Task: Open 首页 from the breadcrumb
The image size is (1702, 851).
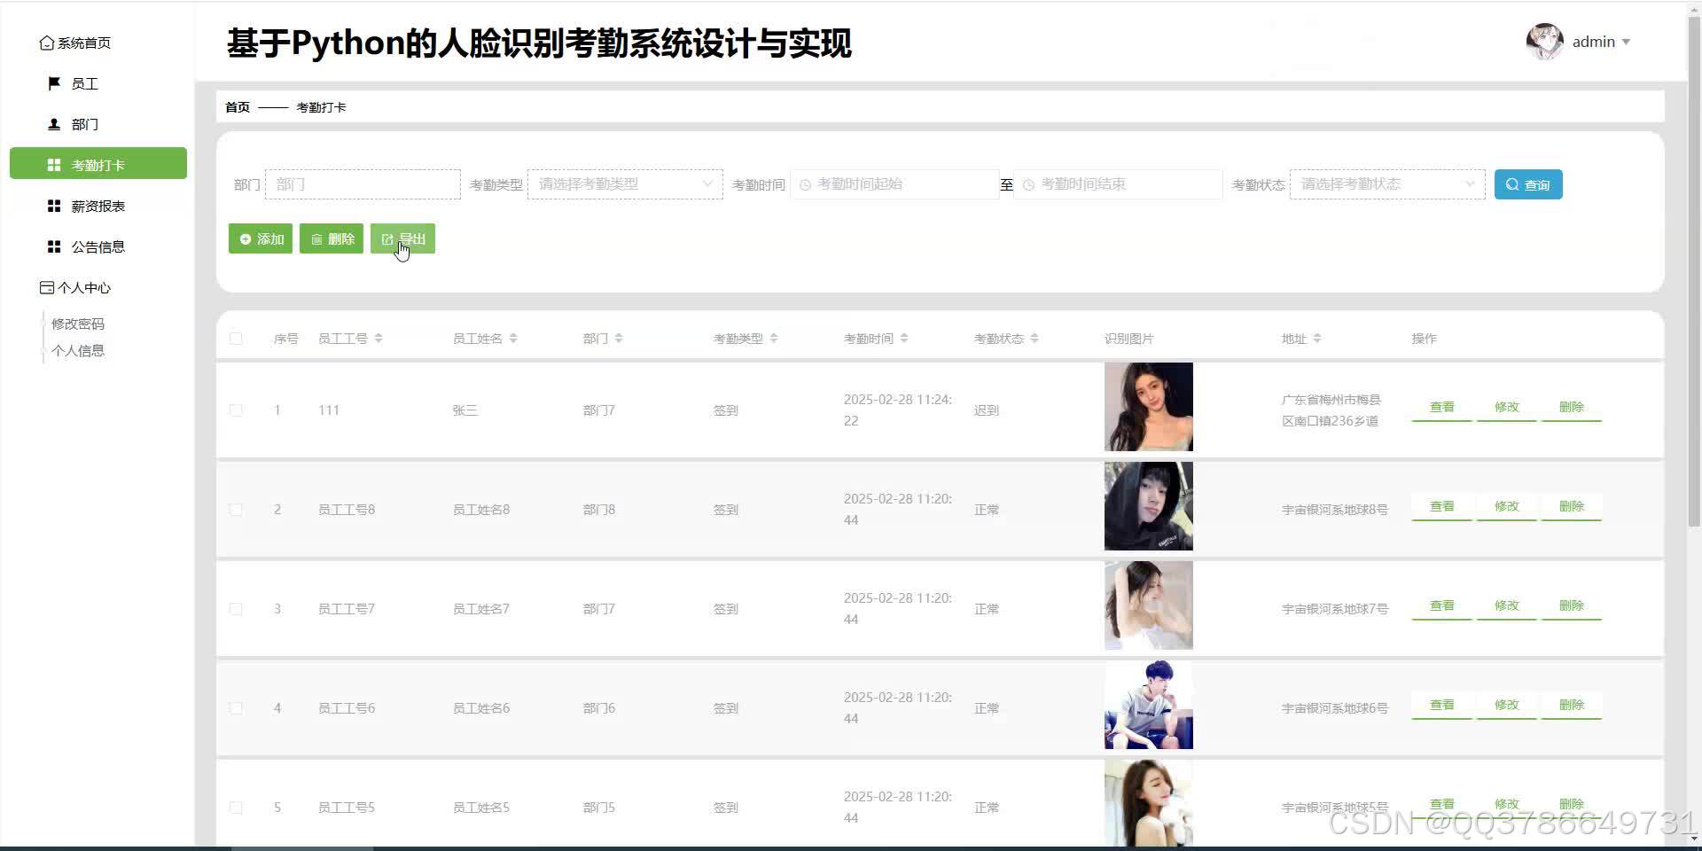Action: coord(236,106)
